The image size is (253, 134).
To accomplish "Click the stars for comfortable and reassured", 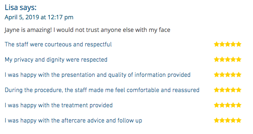I will point(227,90).
